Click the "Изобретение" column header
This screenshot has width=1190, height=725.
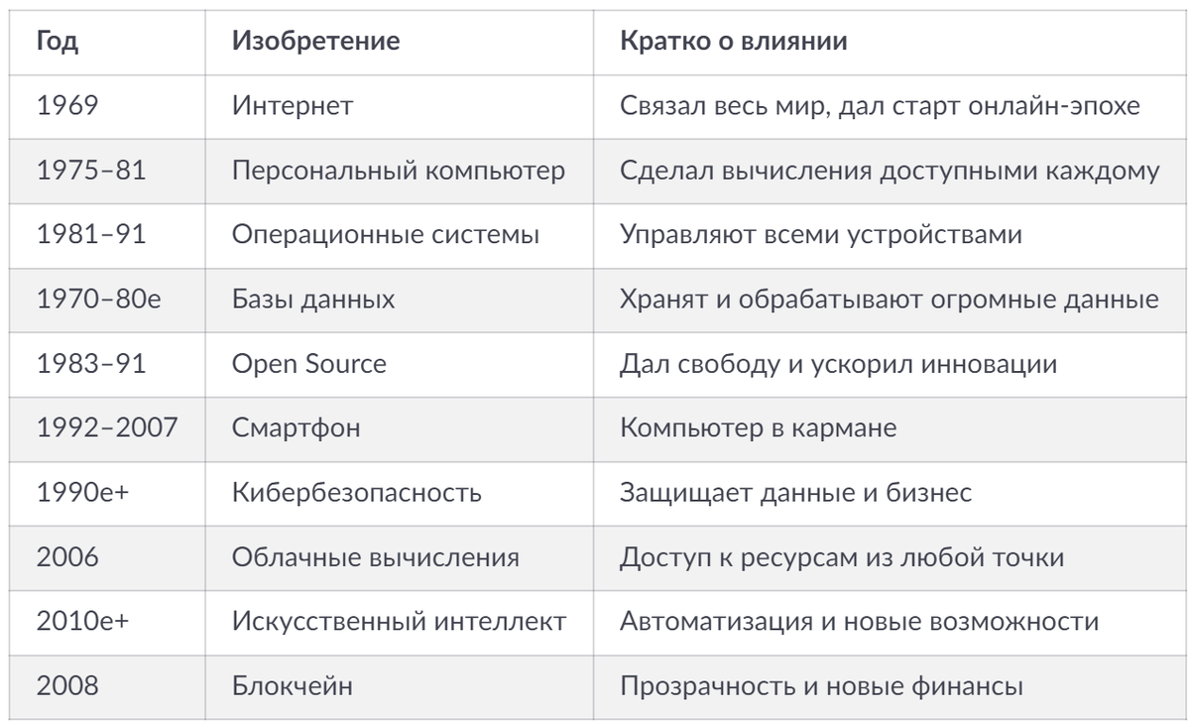[x=400, y=43]
